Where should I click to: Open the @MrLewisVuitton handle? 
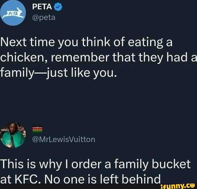(63, 139)
